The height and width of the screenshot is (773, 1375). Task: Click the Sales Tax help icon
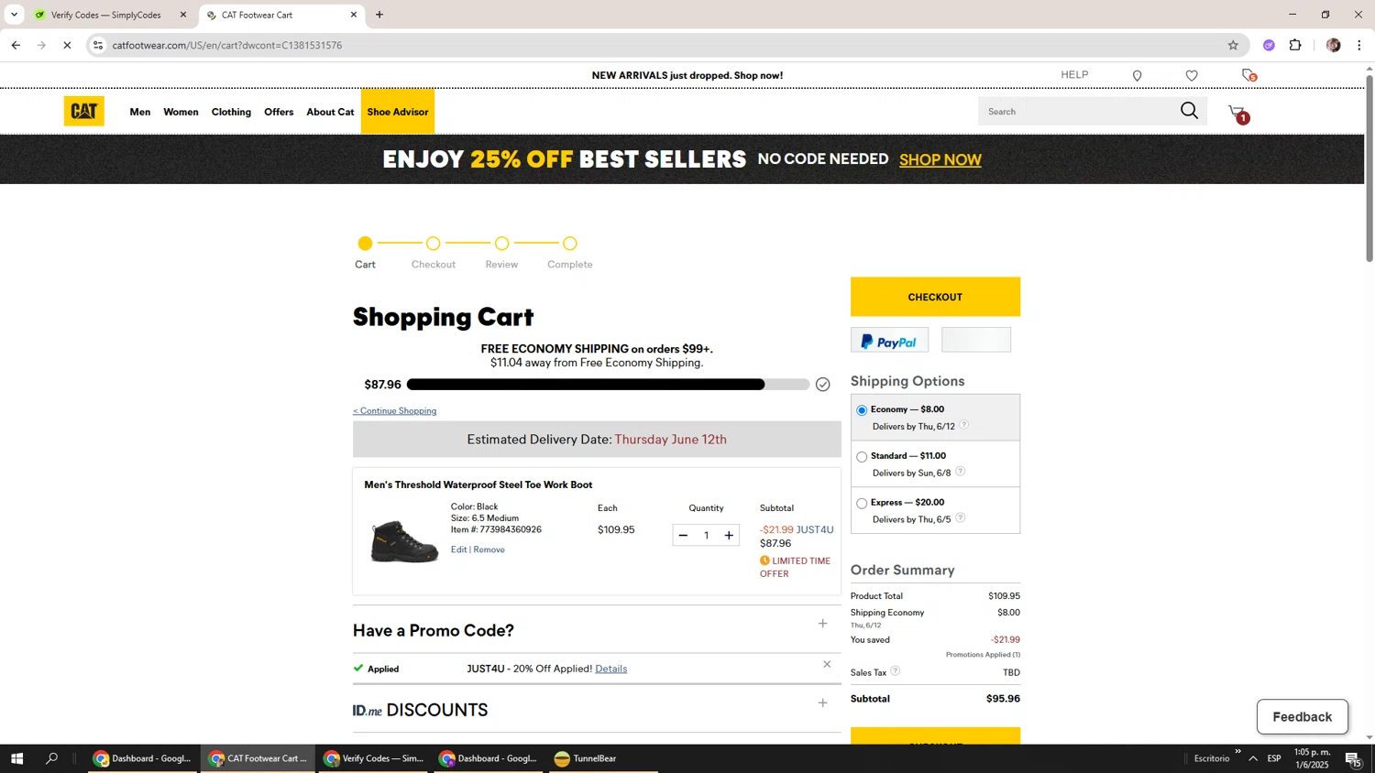896,671
